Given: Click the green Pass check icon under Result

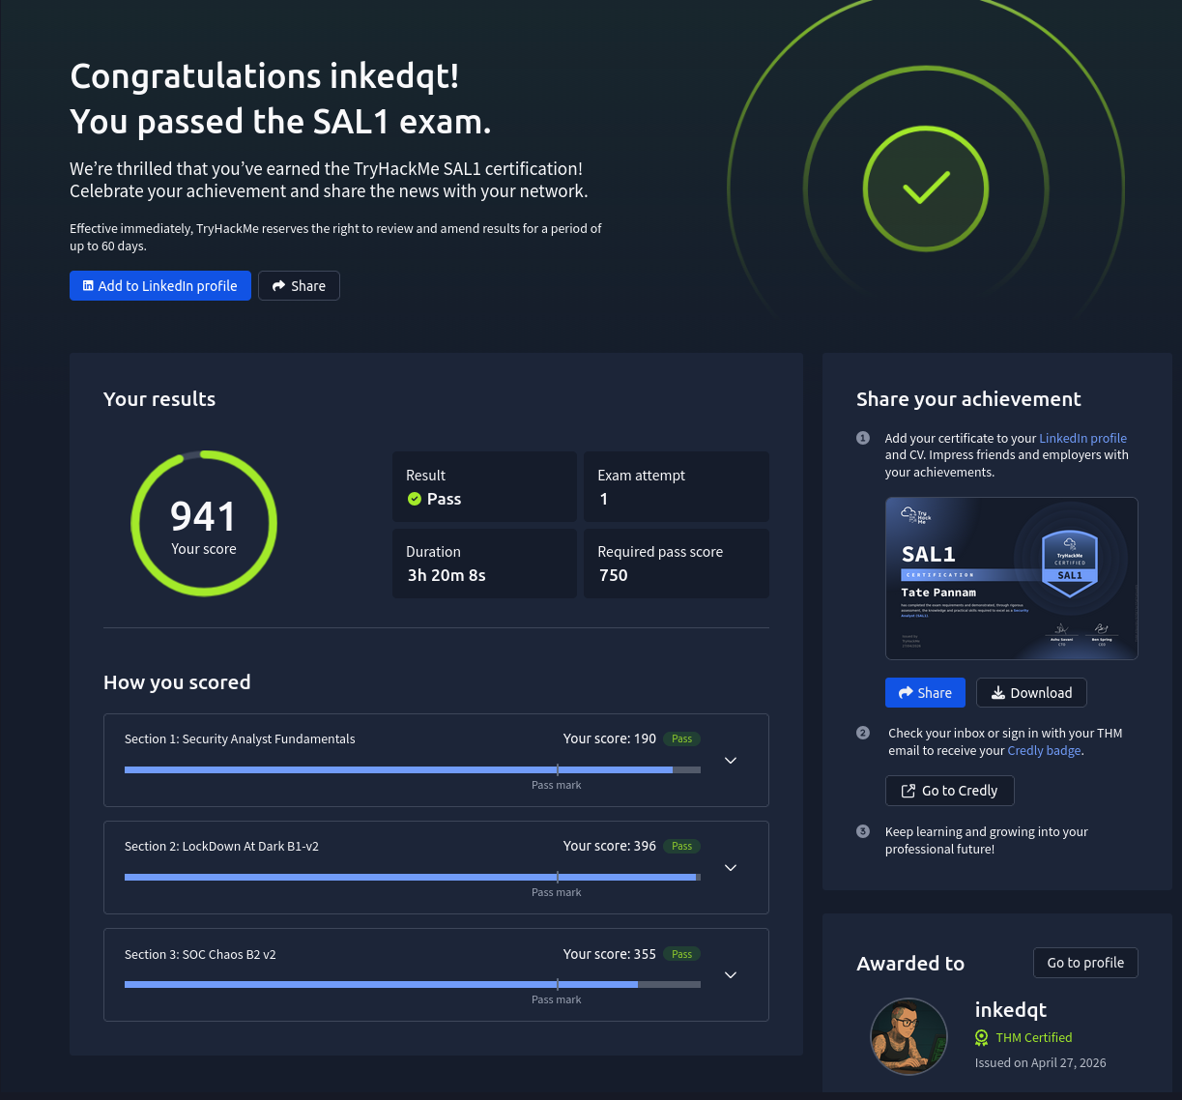Looking at the screenshot, I should (x=415, y=499).
